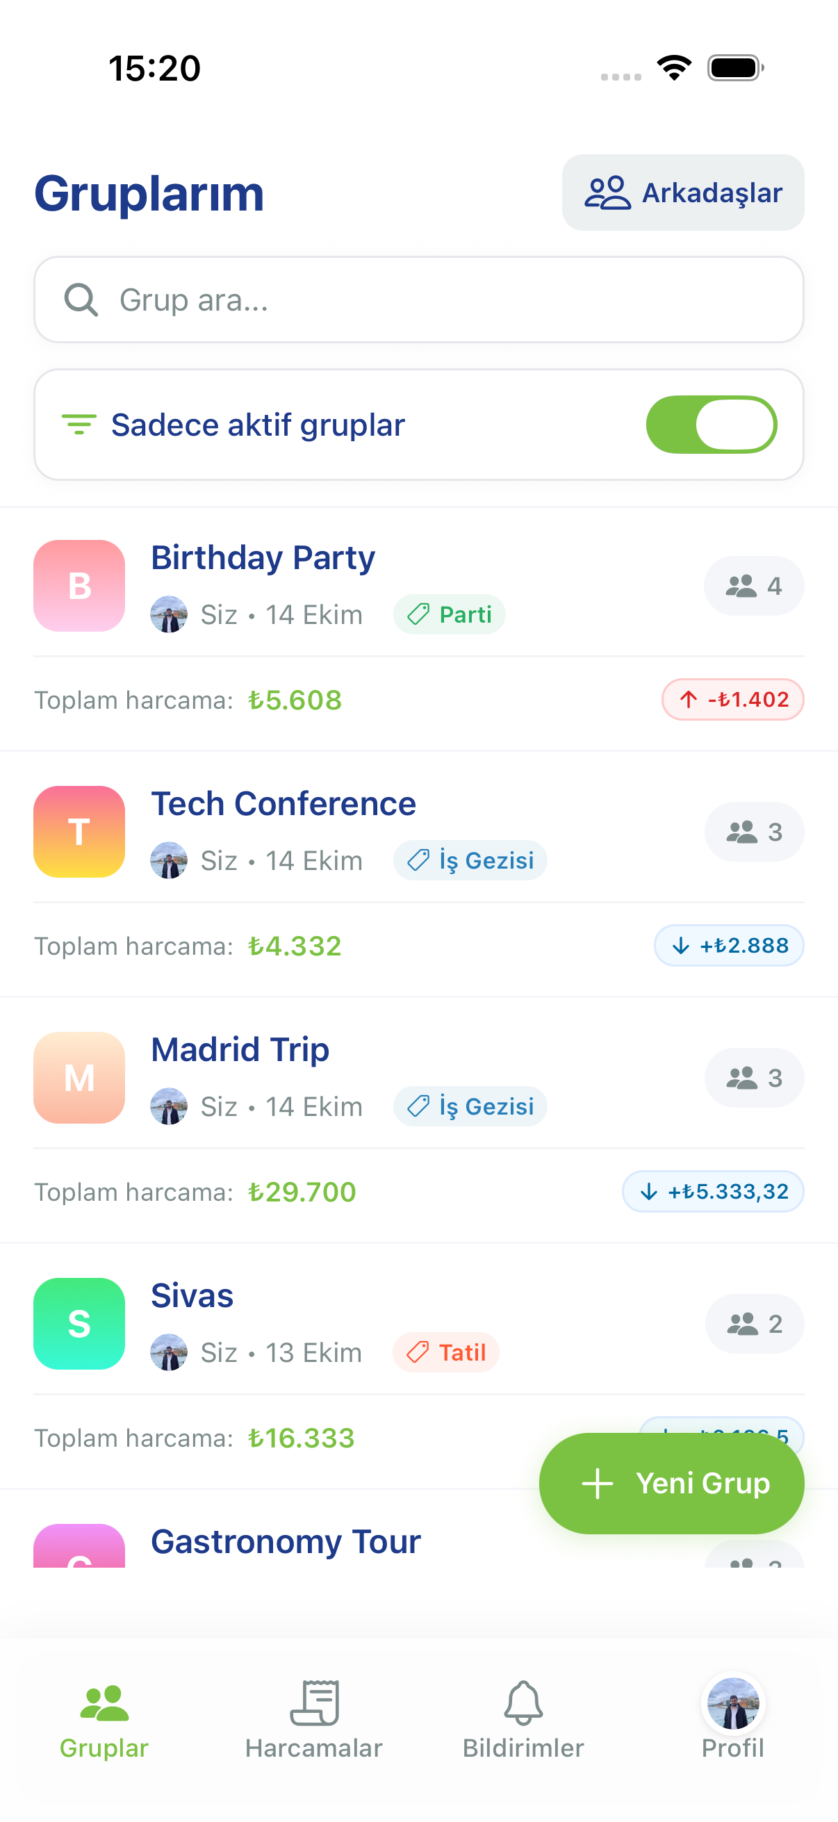Open the Birthday Party group
The height and width of the screenshot is (1822, 838).
[263, 557]
